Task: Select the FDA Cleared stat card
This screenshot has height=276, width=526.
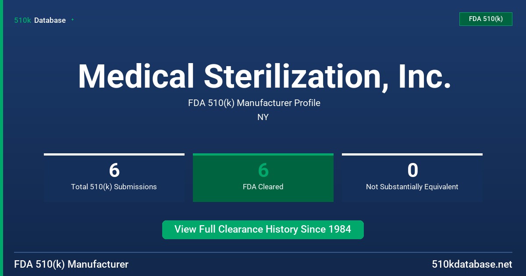Action: point(263,177)
